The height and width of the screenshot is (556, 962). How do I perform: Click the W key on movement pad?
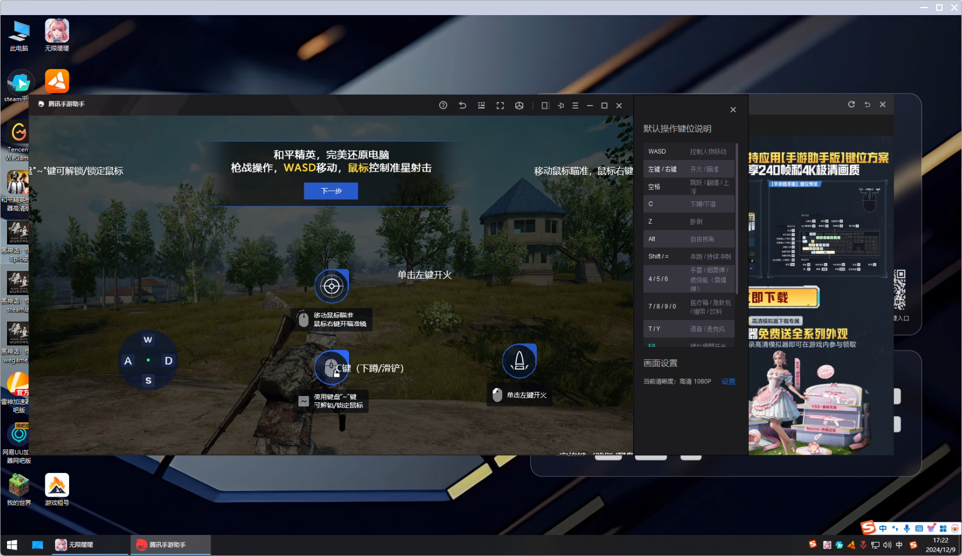148,339
